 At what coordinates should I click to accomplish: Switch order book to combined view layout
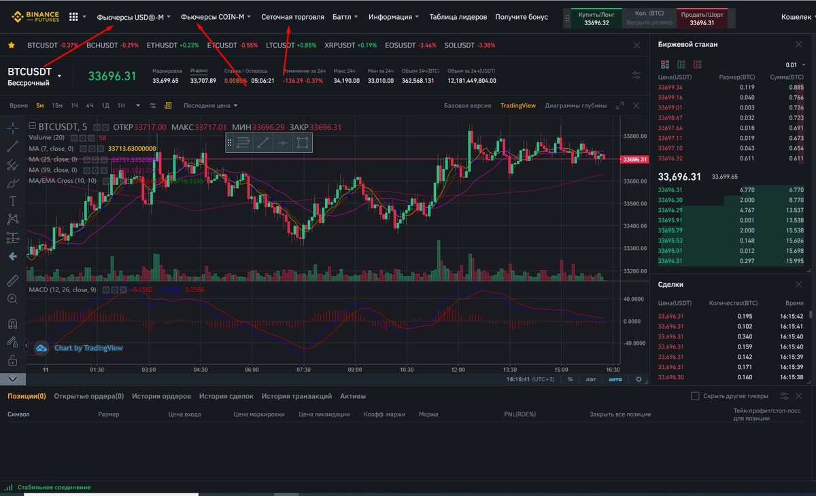click(665, 65)
